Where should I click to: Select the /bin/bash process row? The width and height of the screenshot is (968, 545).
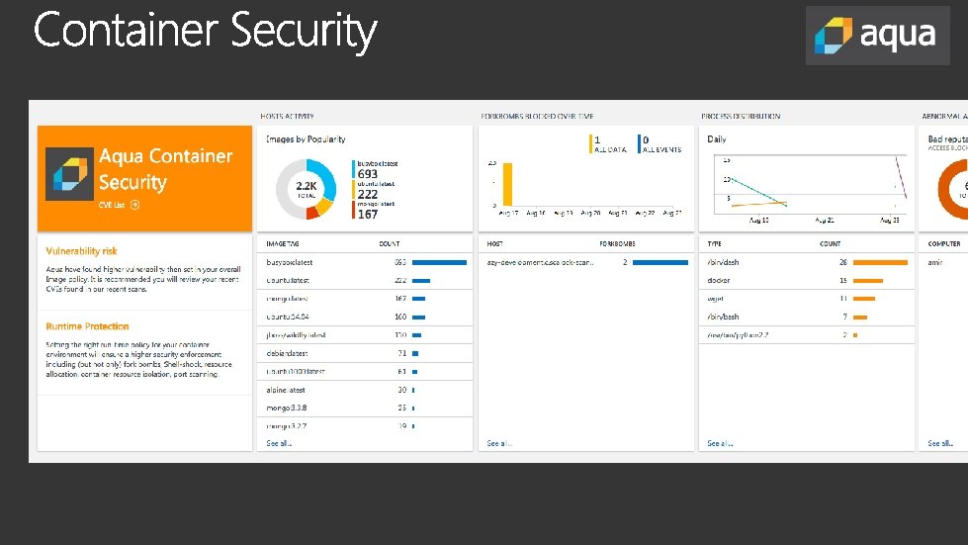click(x=806, y=317)
